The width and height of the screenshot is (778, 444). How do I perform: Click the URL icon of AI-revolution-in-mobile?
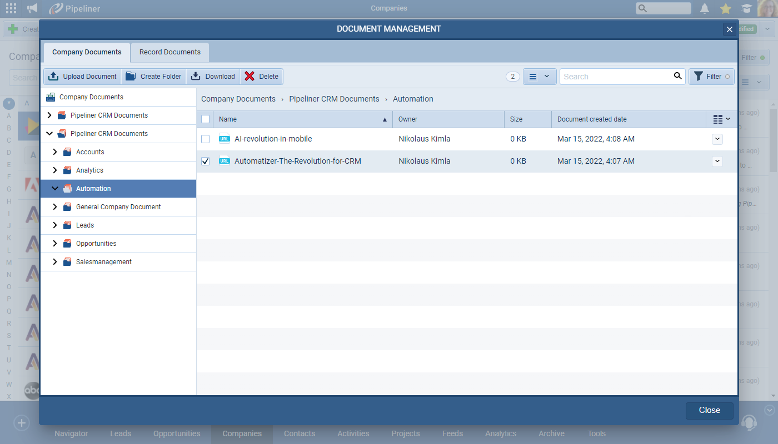[225, 139]
